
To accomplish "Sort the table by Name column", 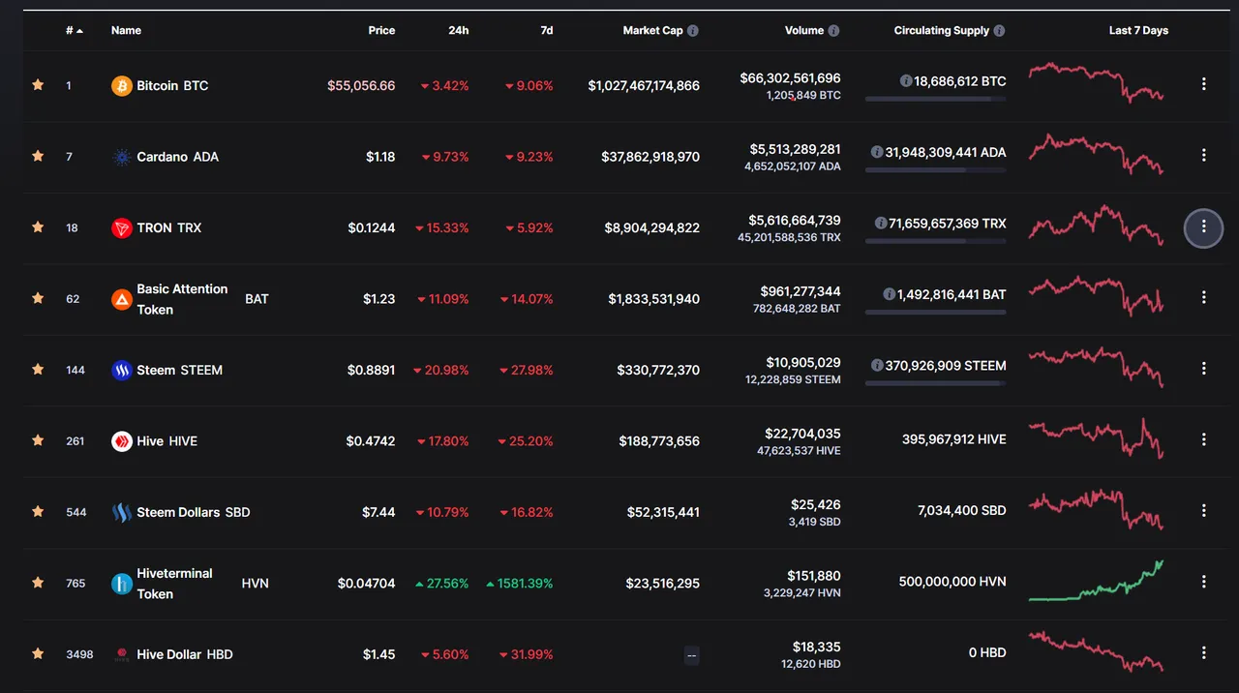I will click(x=126, y=31).
